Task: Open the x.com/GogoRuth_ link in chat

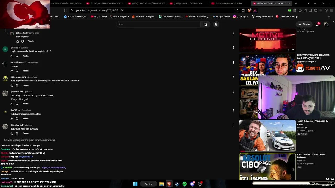Action: coord(54,168)
